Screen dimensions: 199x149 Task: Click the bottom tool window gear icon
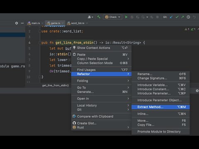(197, 91)
